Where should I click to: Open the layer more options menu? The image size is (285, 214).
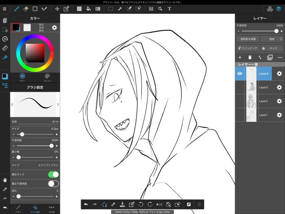click(280, 57)
